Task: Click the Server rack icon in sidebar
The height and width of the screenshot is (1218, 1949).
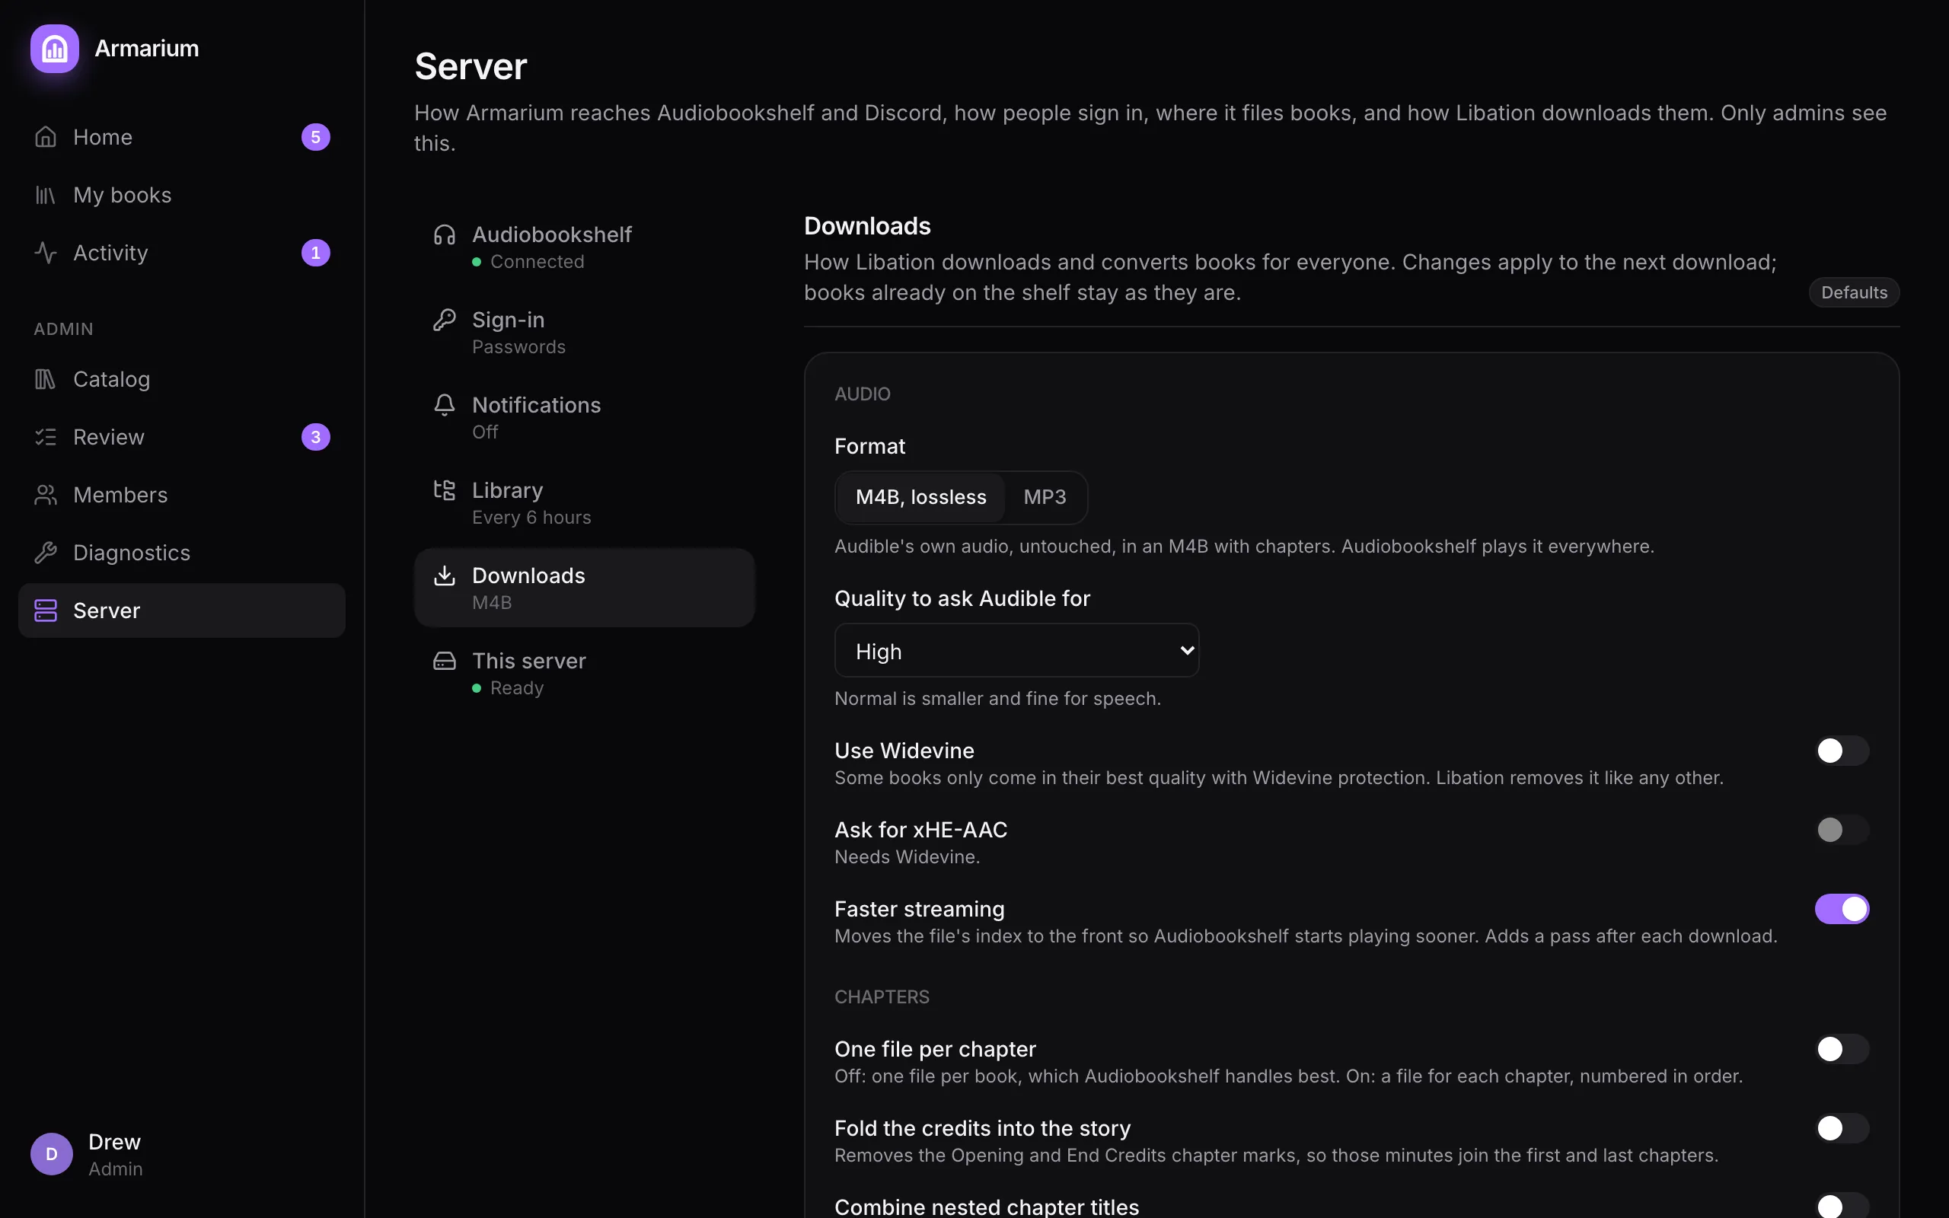Action: click(x=46, y=611)
